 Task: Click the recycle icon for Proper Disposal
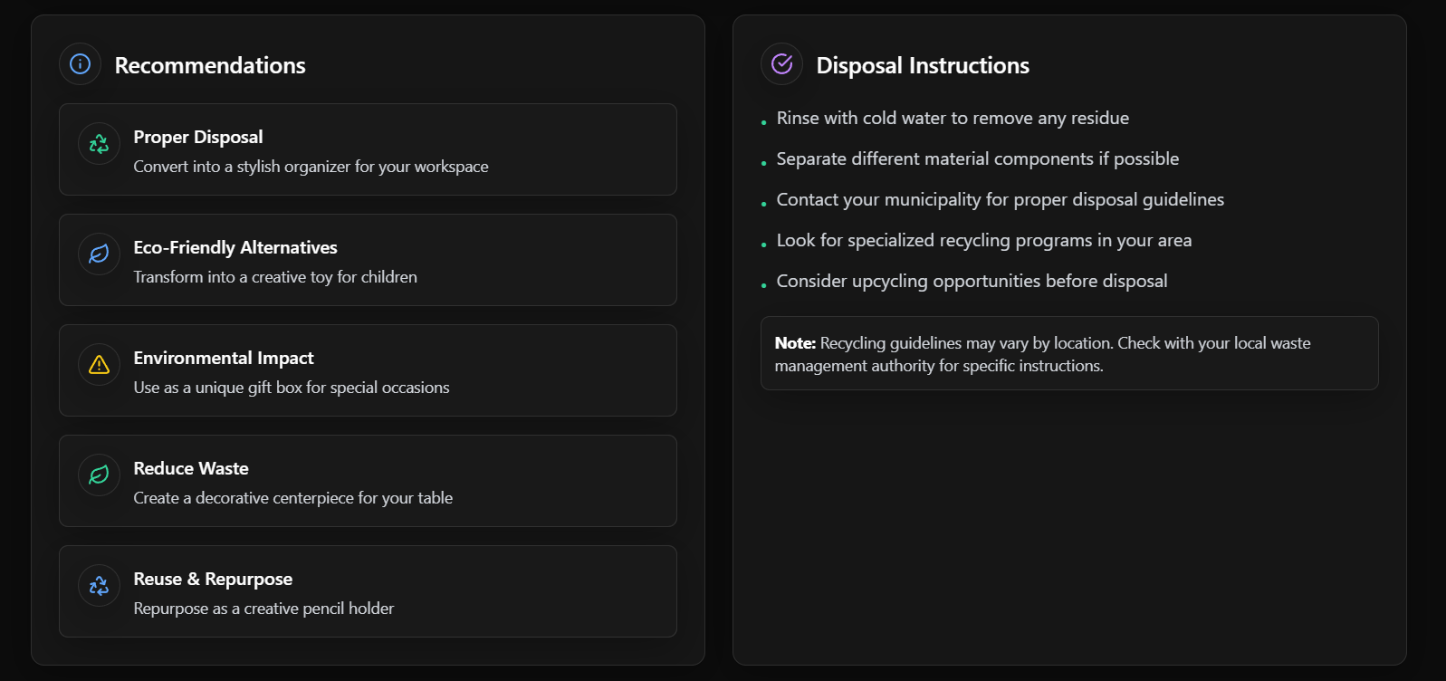coord(99,144)
